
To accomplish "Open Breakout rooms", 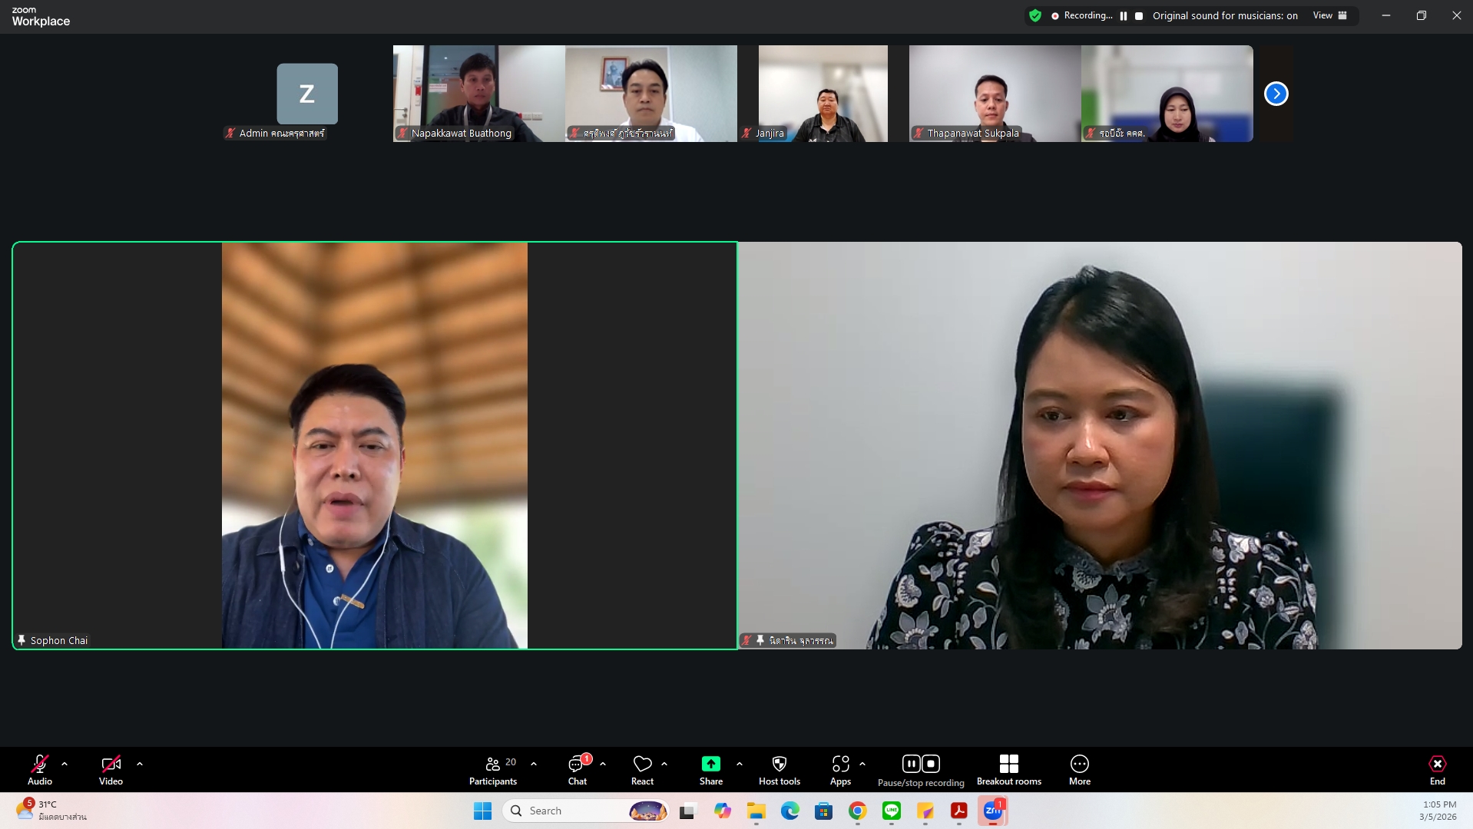I will point(1008,770).
